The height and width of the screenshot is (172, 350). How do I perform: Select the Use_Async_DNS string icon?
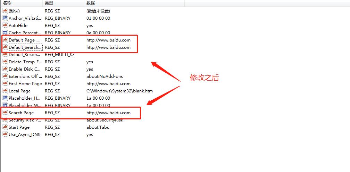(5, 134)
